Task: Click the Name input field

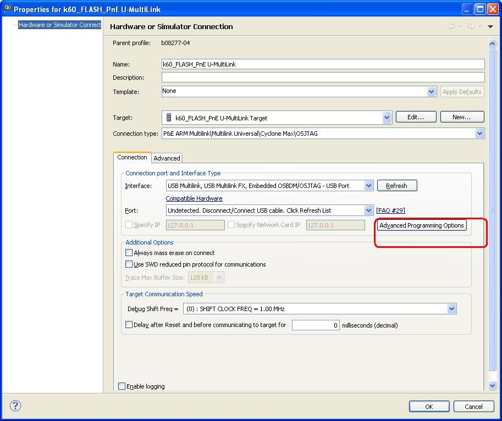Action: click(x=323, y=64)
